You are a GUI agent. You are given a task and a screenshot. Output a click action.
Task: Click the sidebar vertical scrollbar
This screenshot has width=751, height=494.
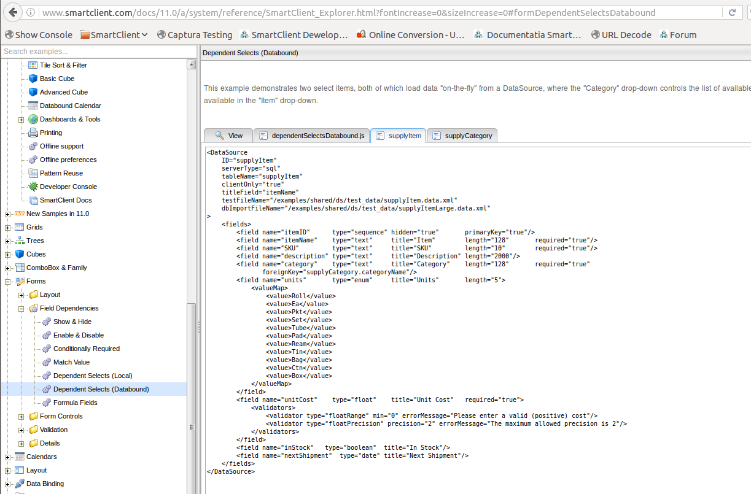coord(191,368)
